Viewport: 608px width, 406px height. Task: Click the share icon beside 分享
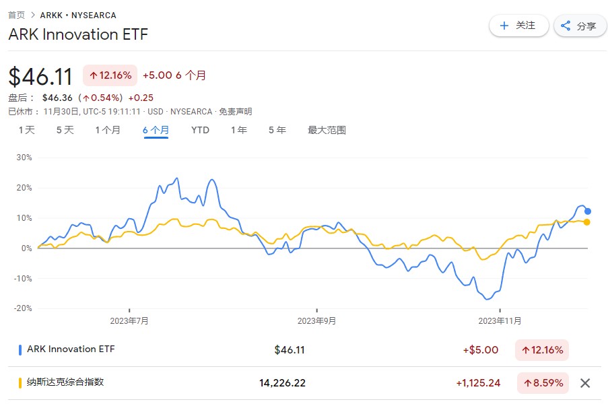tap(566, 26)
